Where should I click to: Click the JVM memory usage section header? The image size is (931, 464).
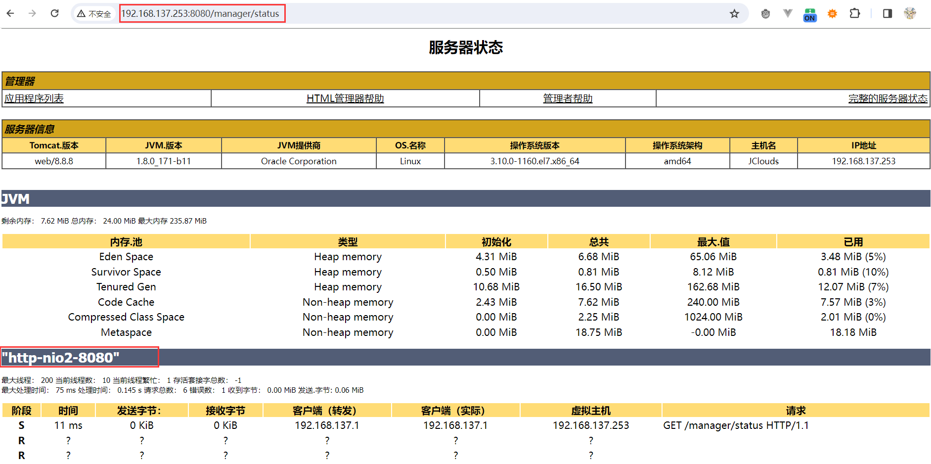point(15,199)
